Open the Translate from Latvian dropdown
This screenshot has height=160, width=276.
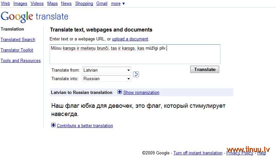click(x=106, y=70)
